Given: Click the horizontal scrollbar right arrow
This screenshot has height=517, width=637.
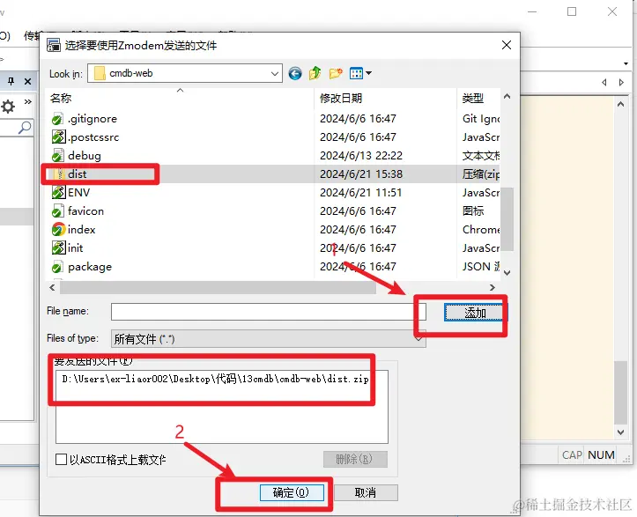Looking at the screenshot, I should [493, 287].
